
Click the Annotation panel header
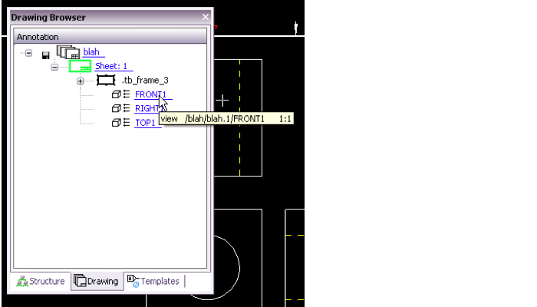[110, 36]
